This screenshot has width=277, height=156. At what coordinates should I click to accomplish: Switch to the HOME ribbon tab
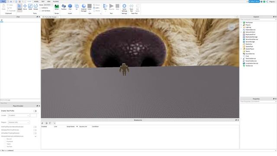click(29, 1)
